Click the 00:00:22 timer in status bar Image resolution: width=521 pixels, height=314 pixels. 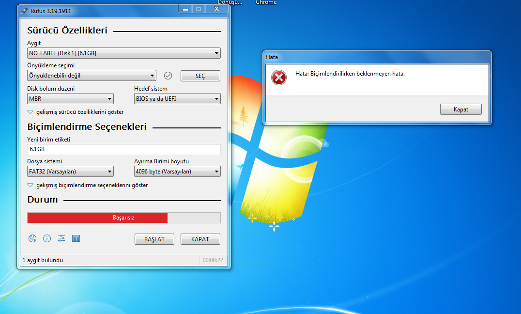(x=213, y=260)
